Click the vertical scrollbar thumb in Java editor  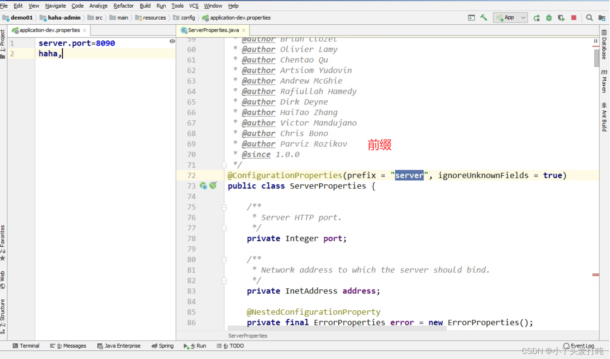pyautogui.click(x=596, y=58)
